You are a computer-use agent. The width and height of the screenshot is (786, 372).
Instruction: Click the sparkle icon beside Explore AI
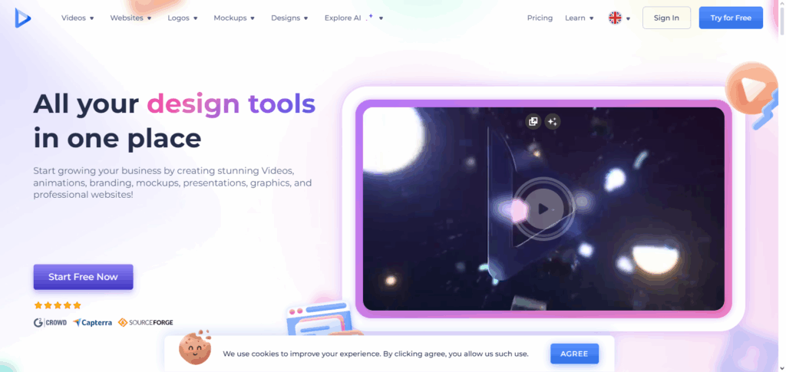(x=369, y=17)
